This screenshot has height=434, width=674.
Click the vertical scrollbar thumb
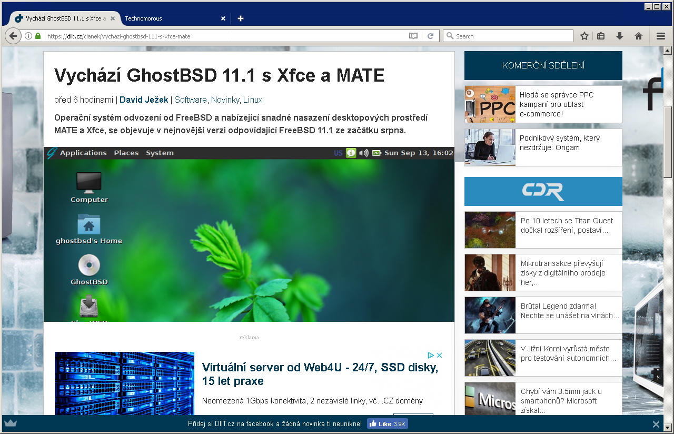[x=668, y=142]
